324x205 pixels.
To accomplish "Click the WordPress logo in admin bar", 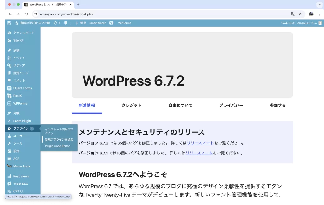I will coord(9,23).
